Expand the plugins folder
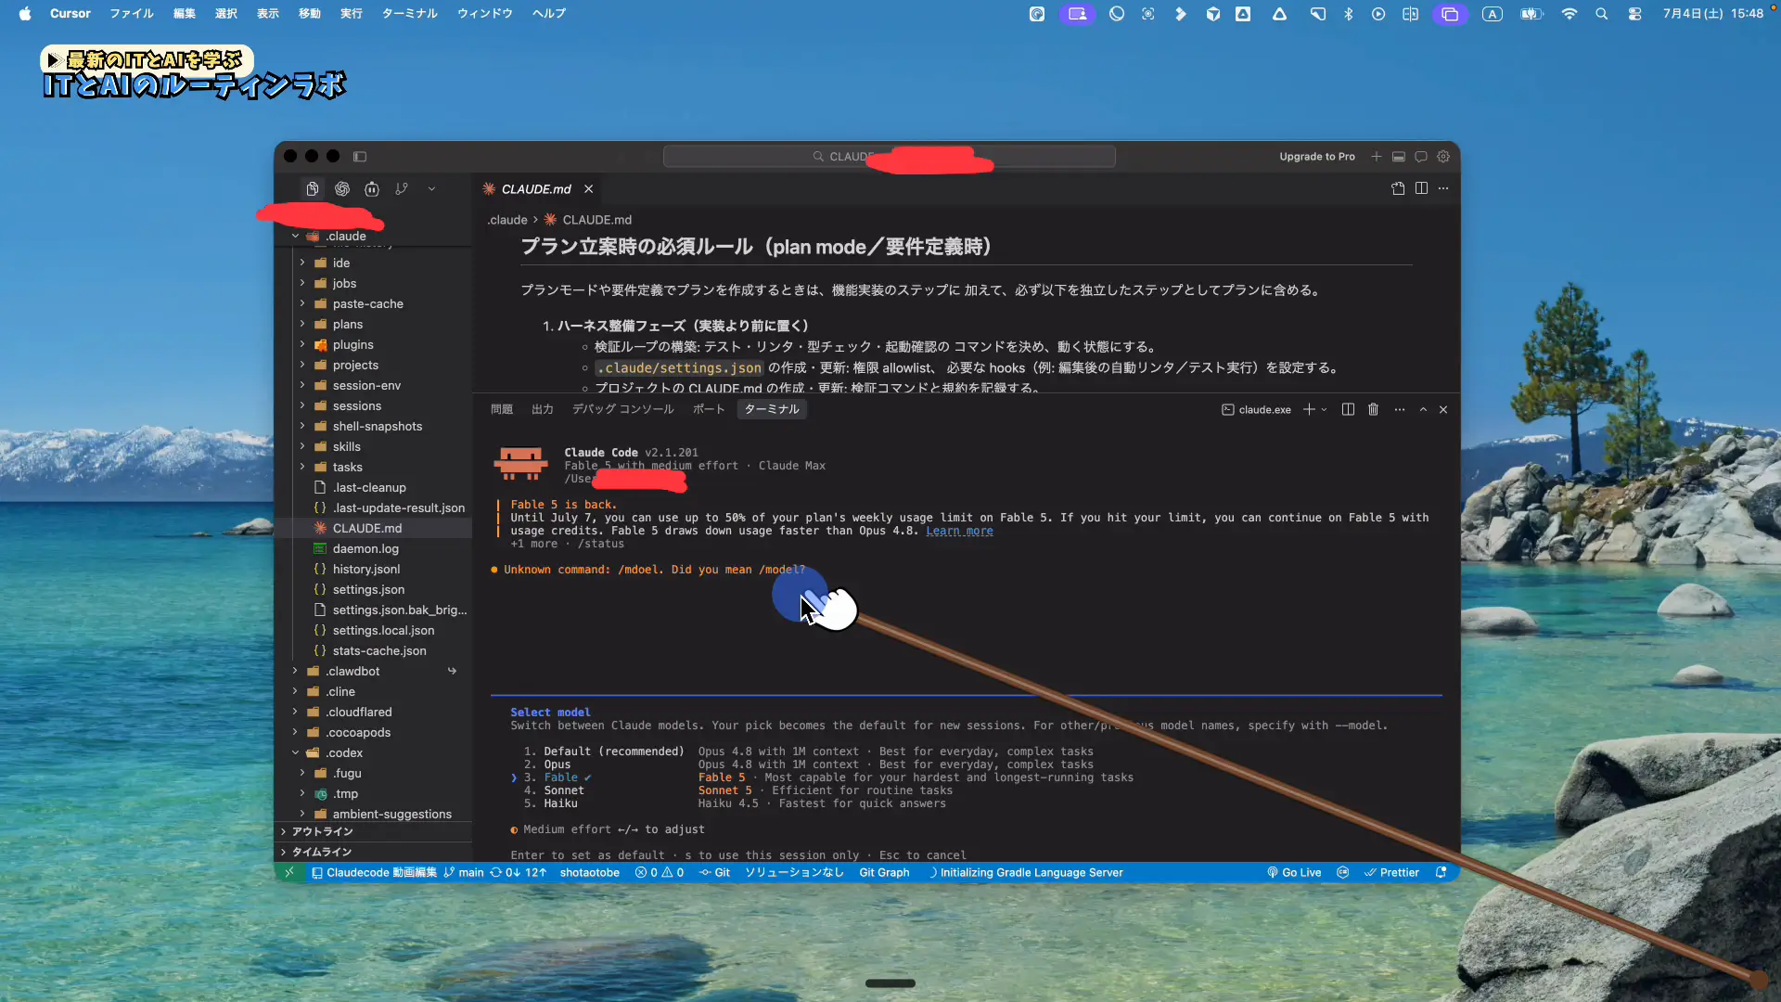1781x1002 pixels. pyautogui.click(x=302, y=344)
